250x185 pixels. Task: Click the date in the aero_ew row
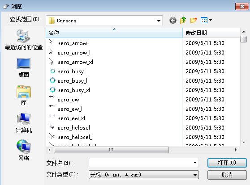coord(205,99)
